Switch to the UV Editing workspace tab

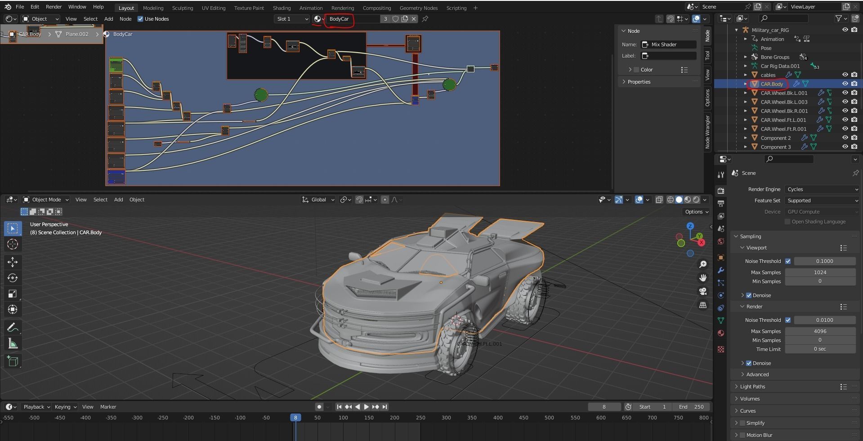[214, 8]
